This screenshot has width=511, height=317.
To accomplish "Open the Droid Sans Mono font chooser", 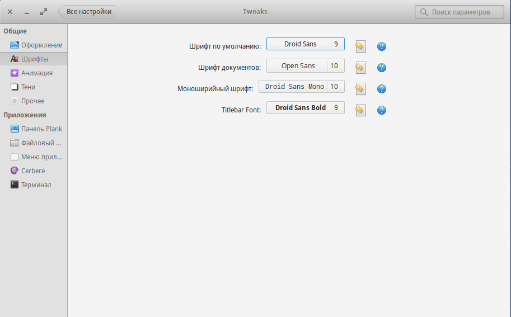I will pyautogui.click(x=302, y=87).
